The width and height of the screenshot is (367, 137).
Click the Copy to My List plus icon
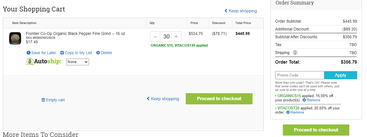tap(62, 53)
